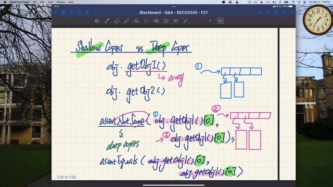Open search in the notebook
Screen dimensions: 333x187
(71, 12)
